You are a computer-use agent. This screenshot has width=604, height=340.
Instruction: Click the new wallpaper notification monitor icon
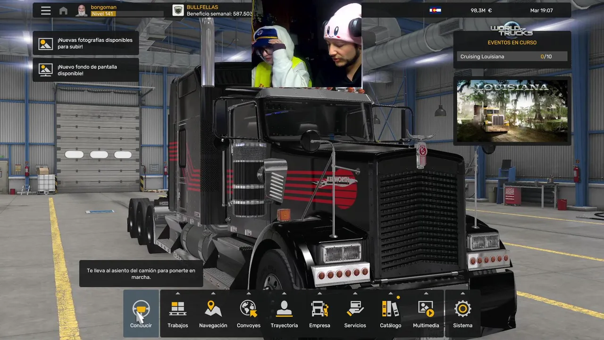(x=46, y=70)
